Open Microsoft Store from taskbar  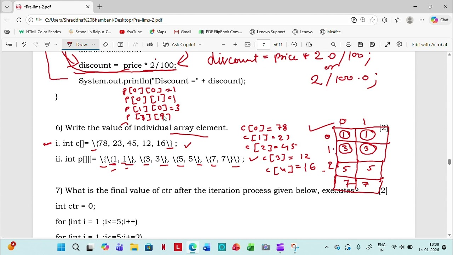click(149, 247)
